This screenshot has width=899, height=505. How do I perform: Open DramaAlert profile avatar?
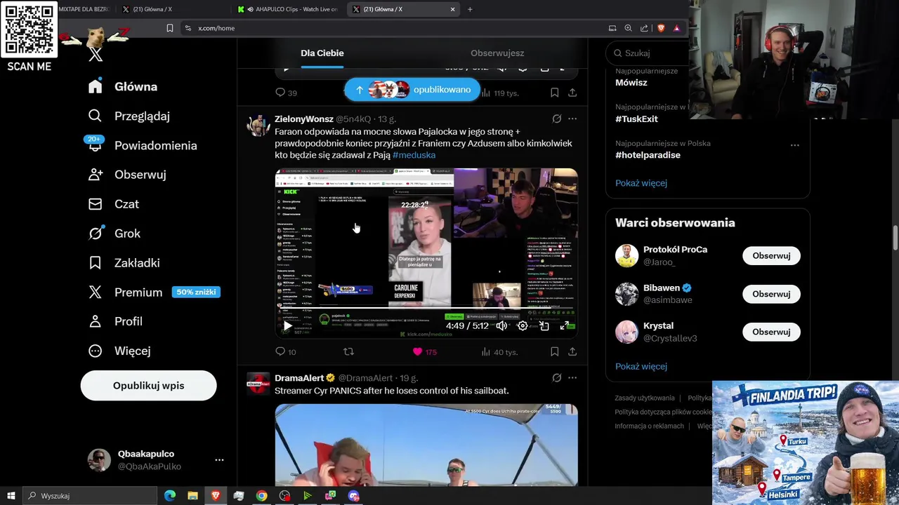coord(258,384)
